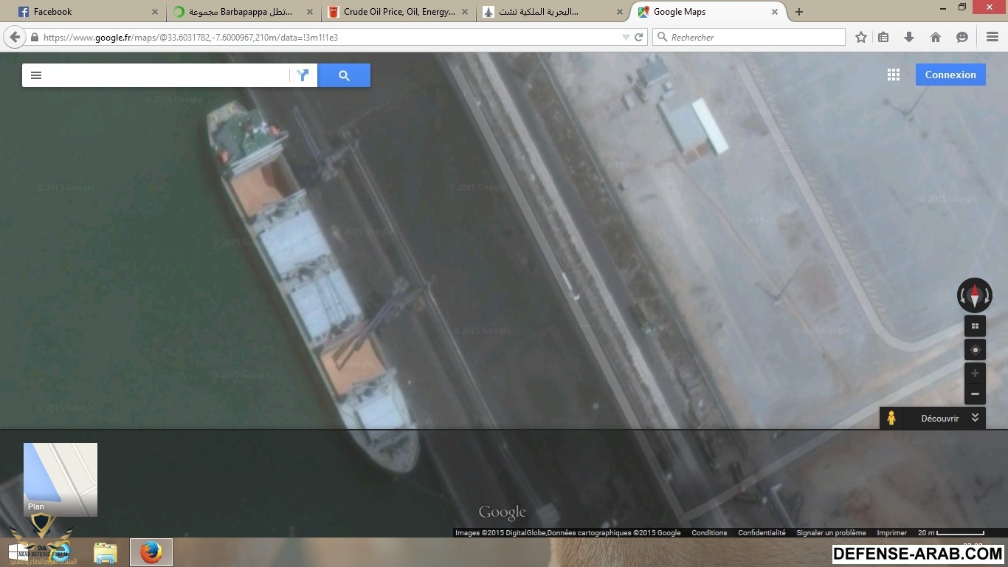Viewport: 1008px width, 567px height.
Task: Open the Google apps grid
Action: click(894, 75)
